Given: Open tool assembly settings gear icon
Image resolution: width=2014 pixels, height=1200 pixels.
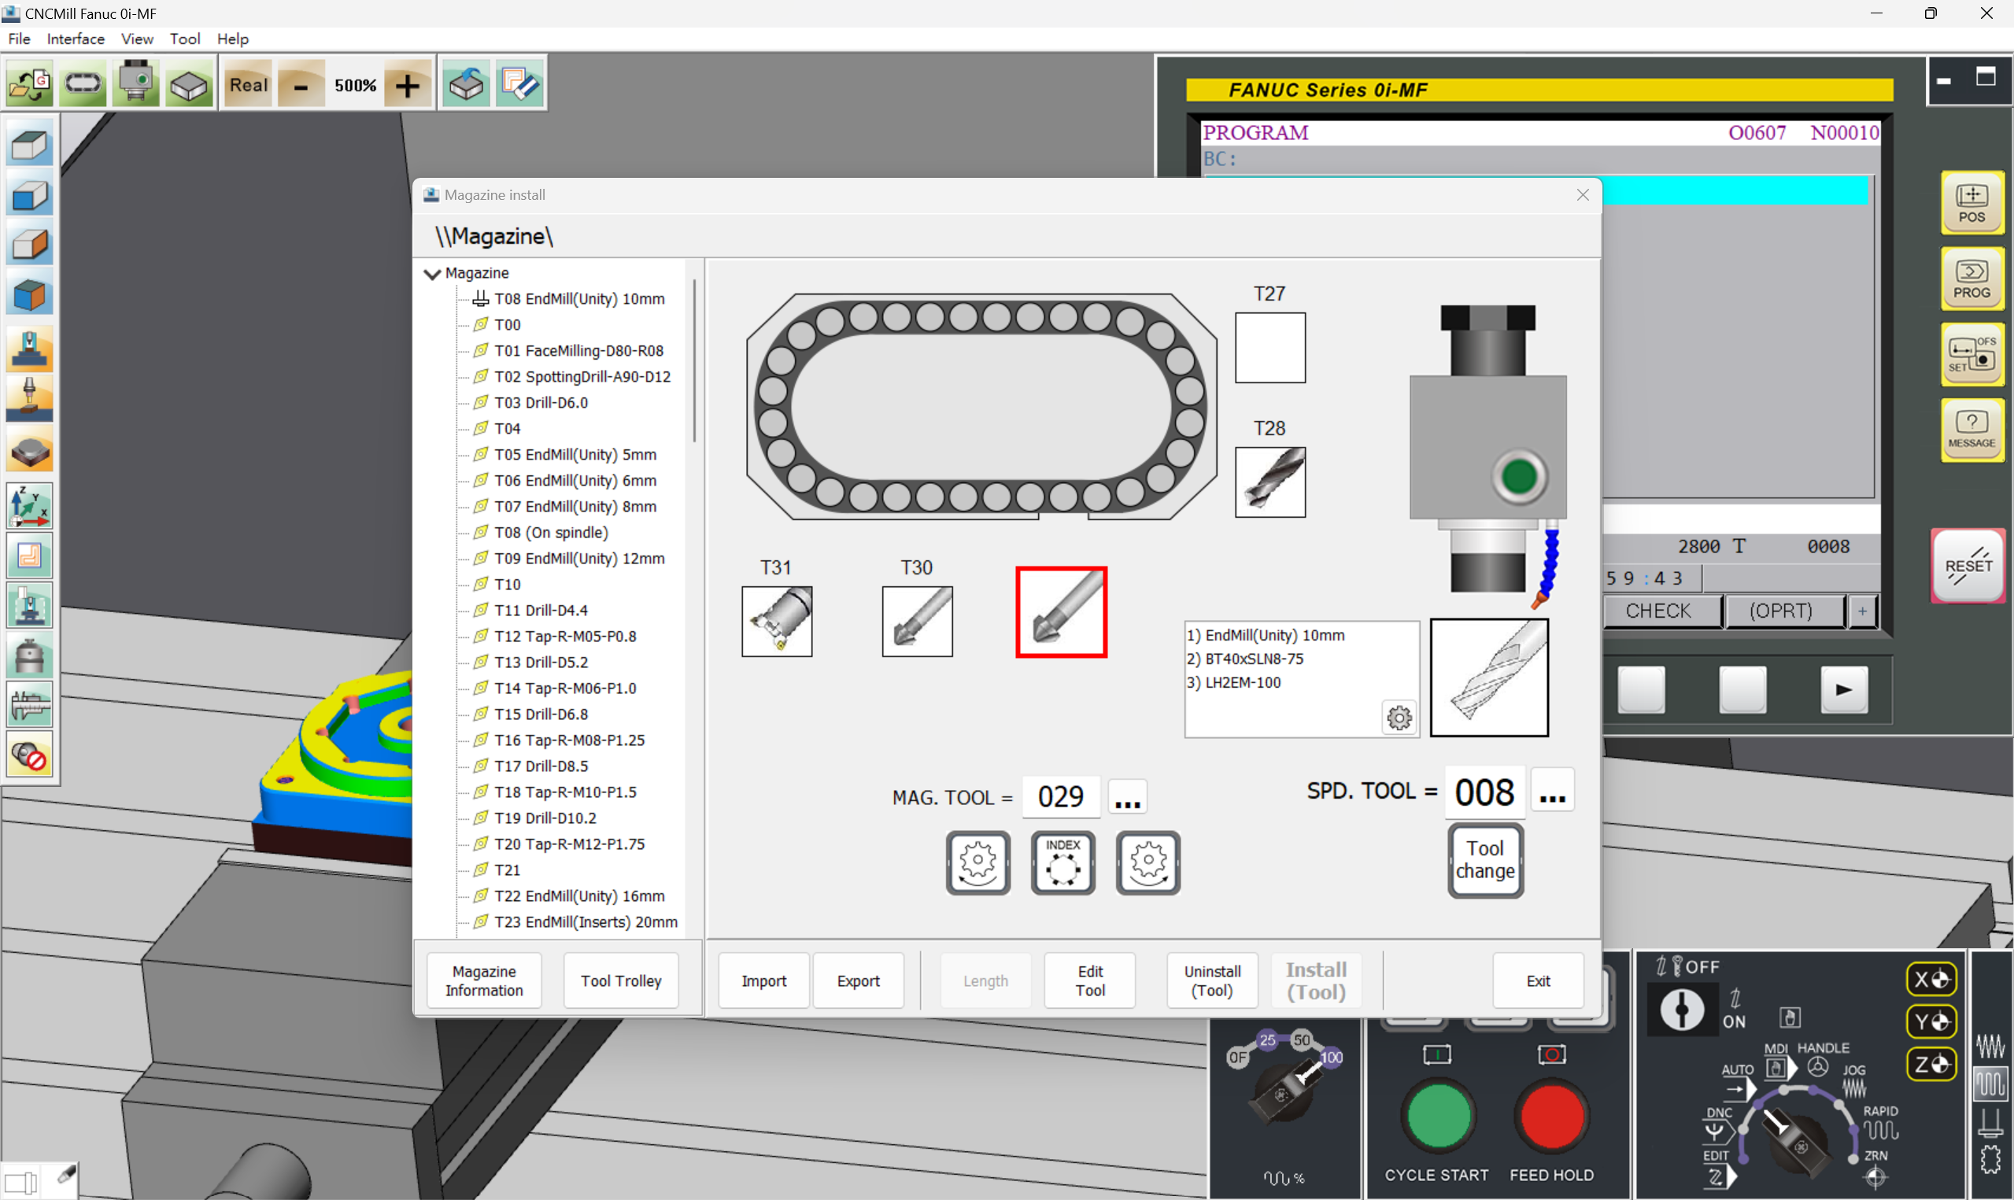Looking at the screenshot, I should point(1399,718).
